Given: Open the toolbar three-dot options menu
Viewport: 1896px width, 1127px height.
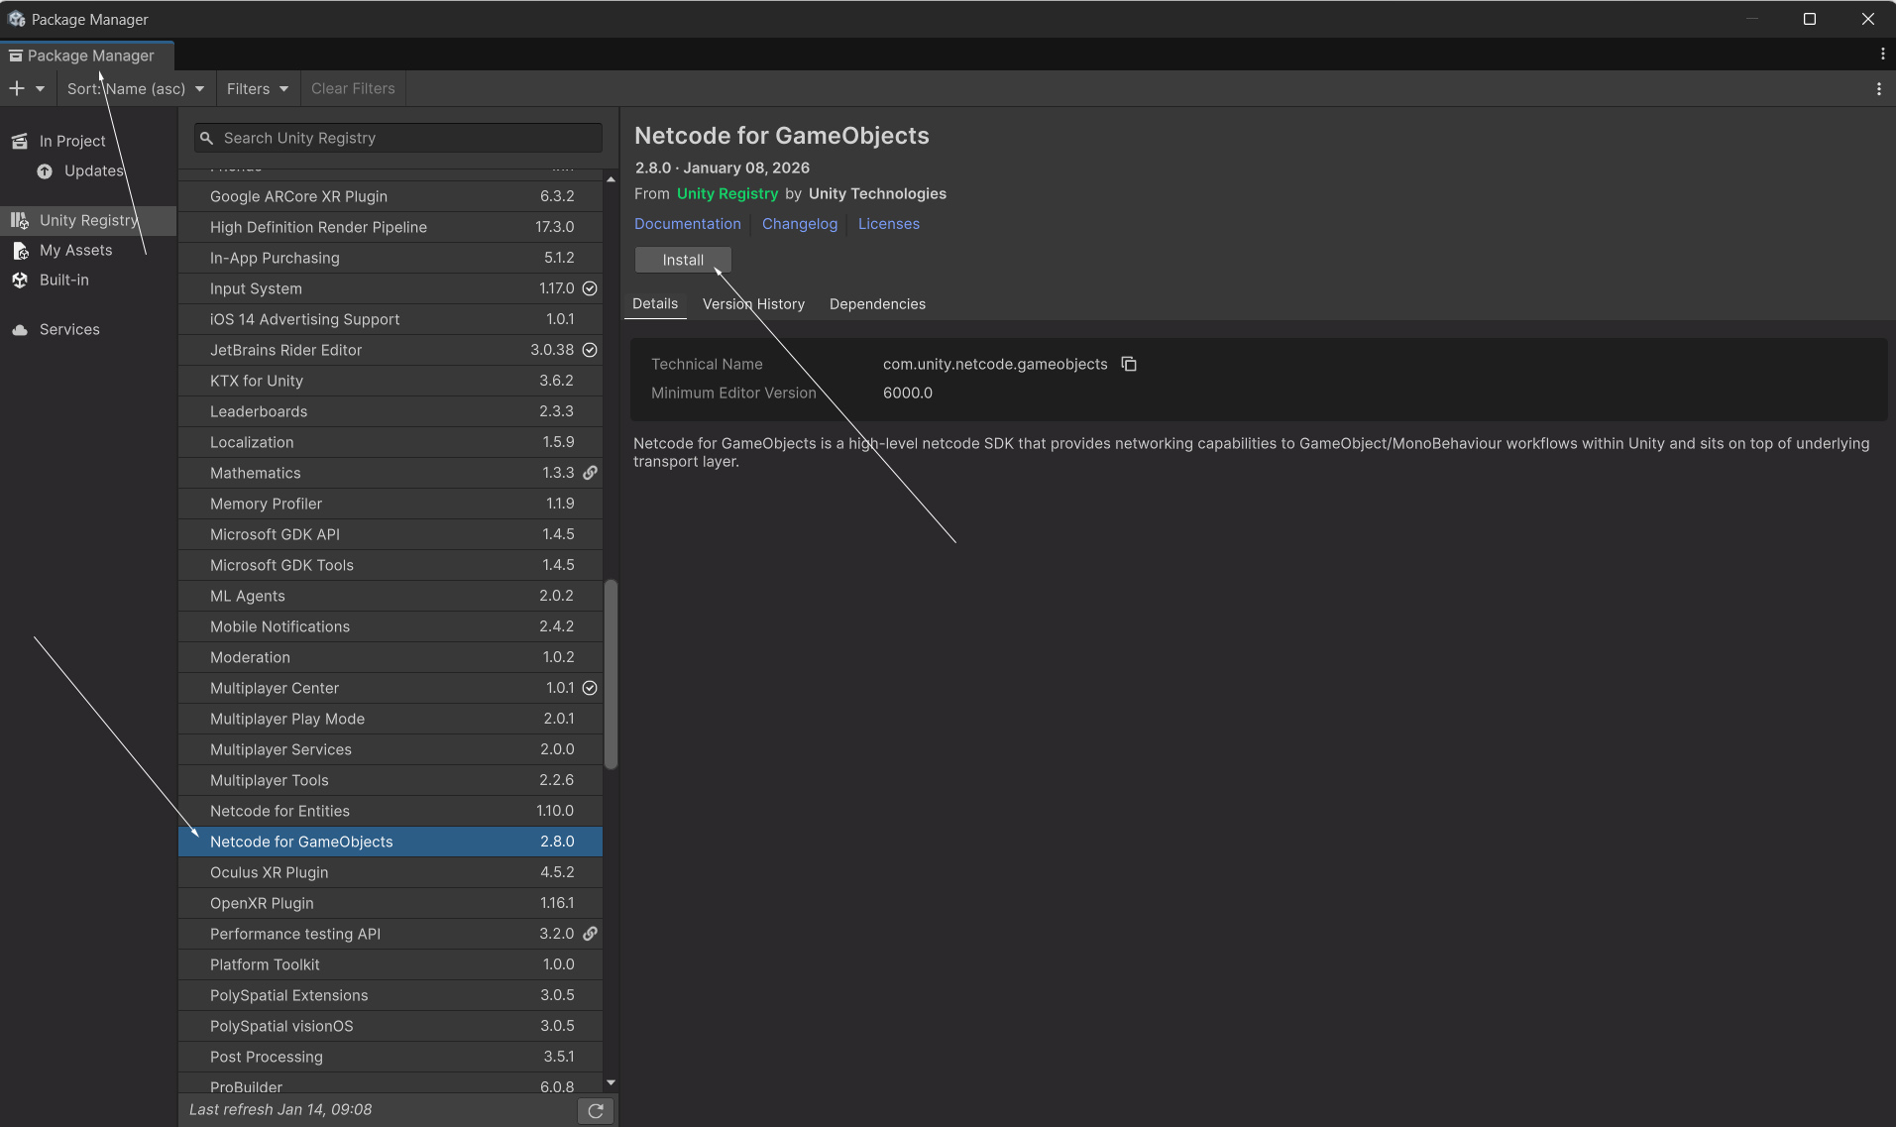Looking at the screenshot, I should [1878, 89].
